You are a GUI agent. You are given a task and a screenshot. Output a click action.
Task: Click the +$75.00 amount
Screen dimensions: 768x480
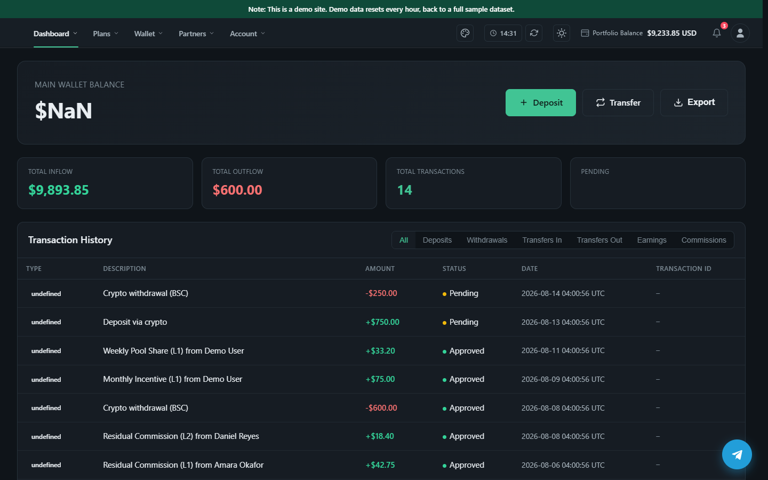point(380,379)
